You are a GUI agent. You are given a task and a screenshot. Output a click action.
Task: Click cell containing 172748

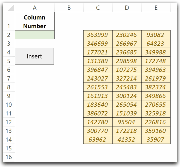pyautogui.click(x=156, y=61)
